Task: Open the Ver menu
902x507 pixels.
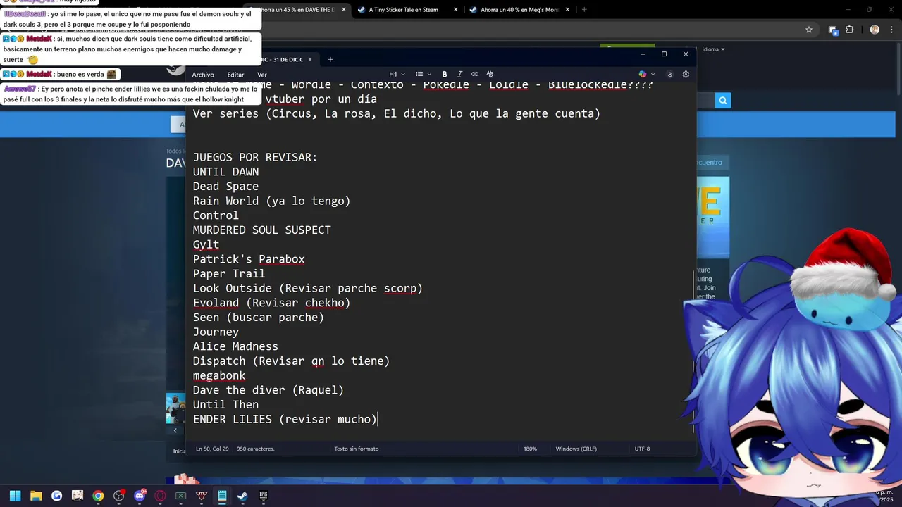Action: click(x=261, y=75)
